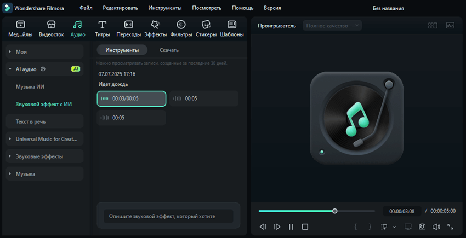This screenshot has width=466, height=238.
Task: Click the external monitor display icon
Action: point(408,227)
